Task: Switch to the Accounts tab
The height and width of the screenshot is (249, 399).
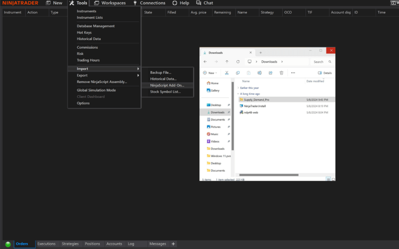Action: [114, 244]
